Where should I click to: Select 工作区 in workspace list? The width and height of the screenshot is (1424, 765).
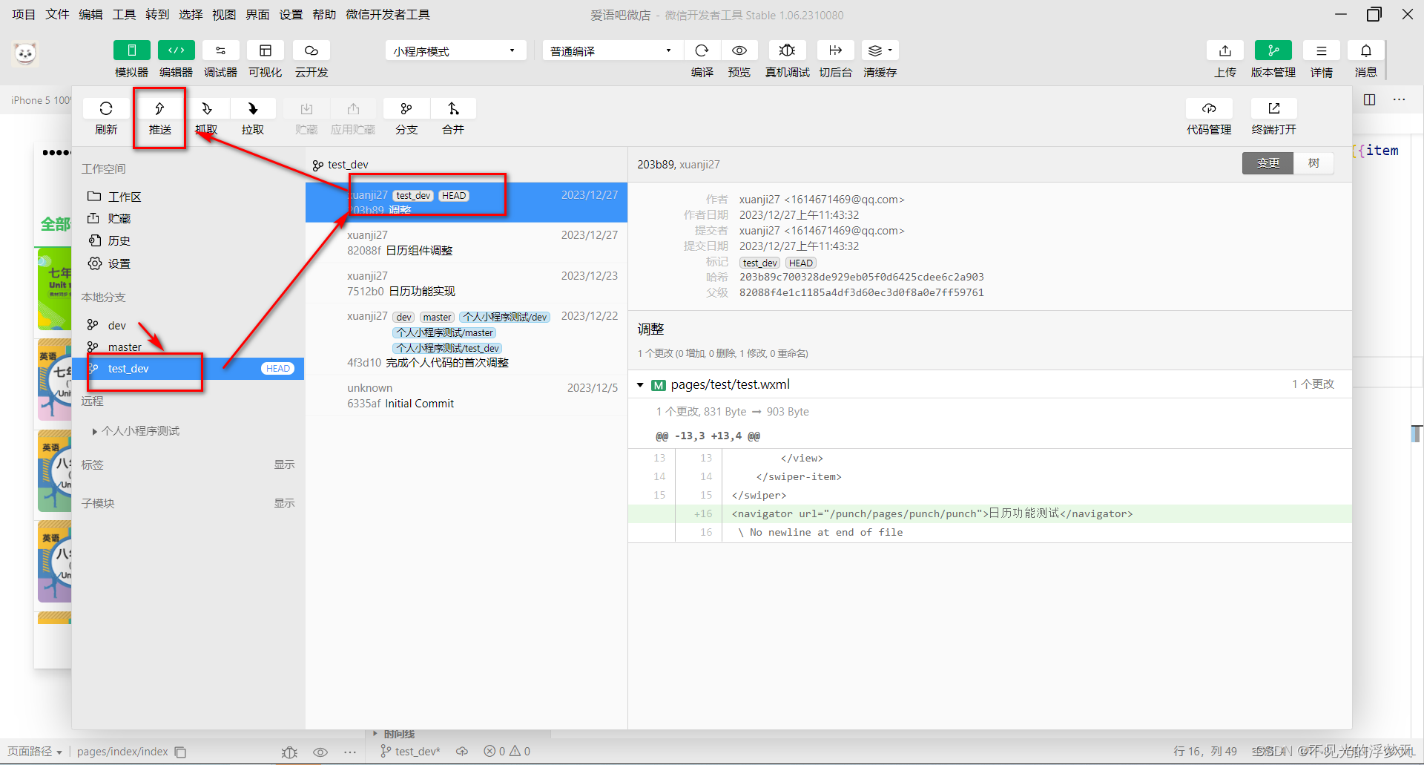click(188, 197)
